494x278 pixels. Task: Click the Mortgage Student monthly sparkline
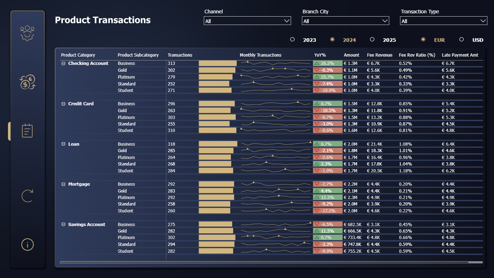point(276,211)
